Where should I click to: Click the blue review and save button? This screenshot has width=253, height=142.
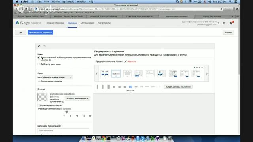pos(40,32)
